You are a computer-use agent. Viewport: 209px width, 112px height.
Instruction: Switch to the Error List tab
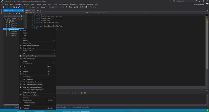click(x=63, y=107)
